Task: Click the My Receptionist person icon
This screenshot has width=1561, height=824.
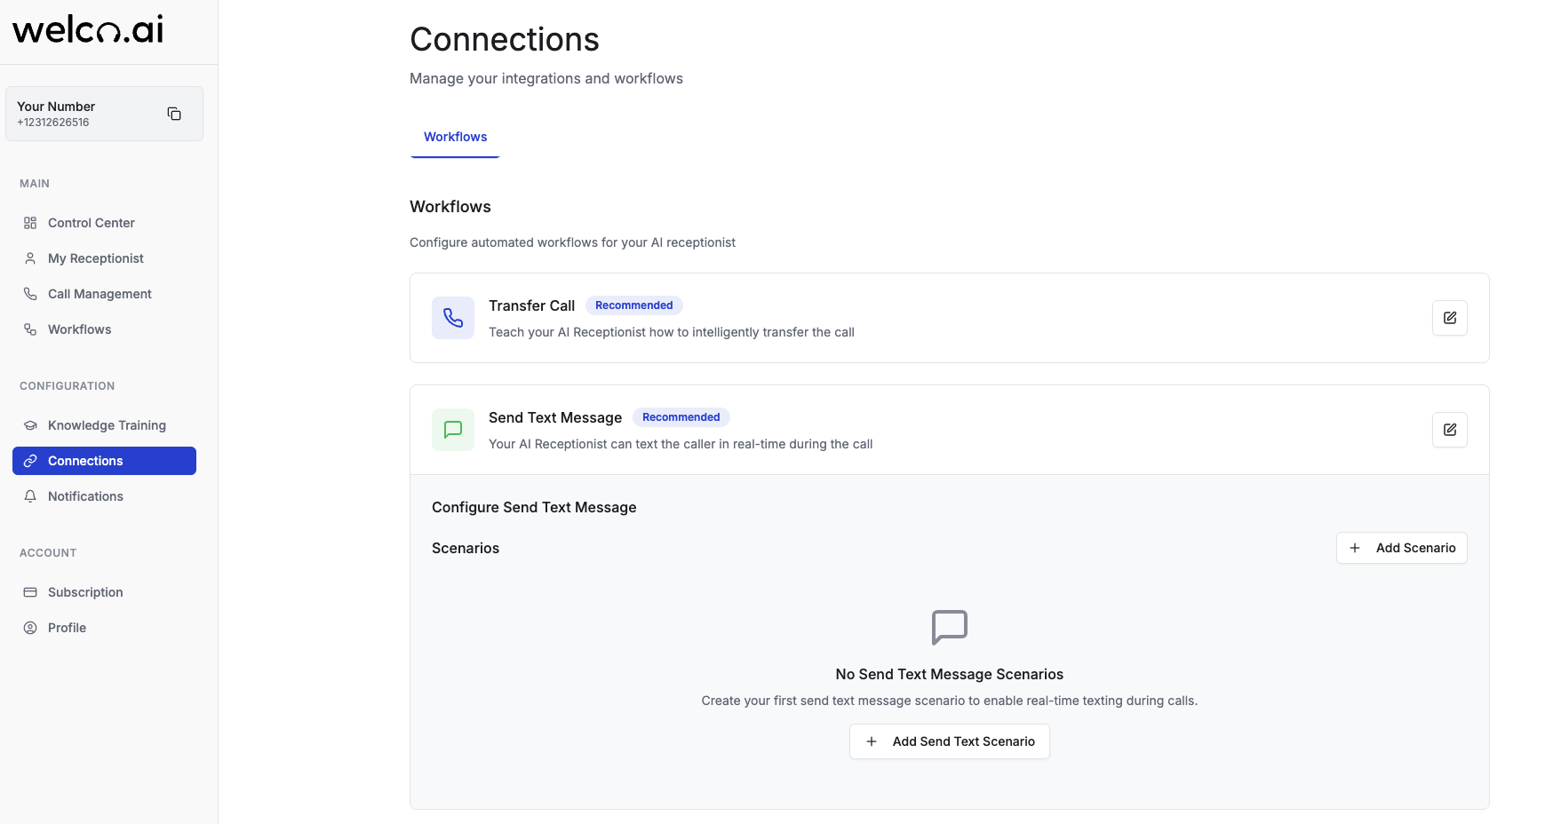Action: point(30,258)
